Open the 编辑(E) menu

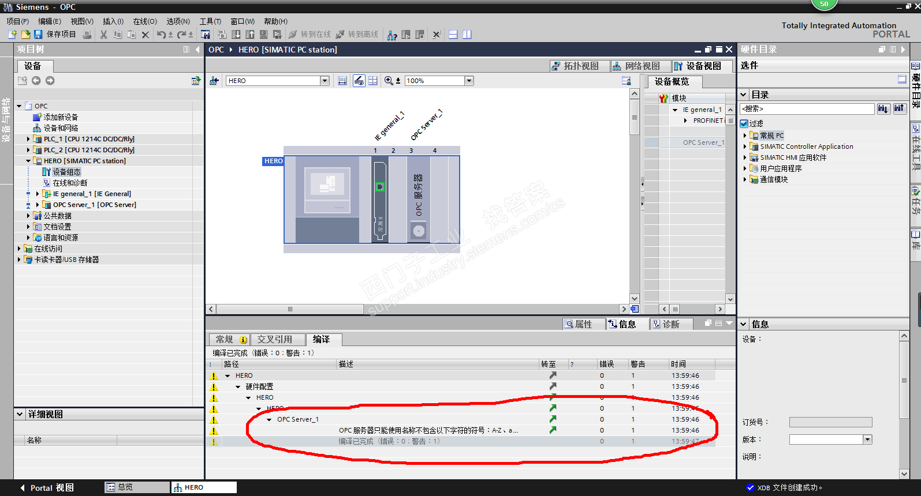[50, 21]
